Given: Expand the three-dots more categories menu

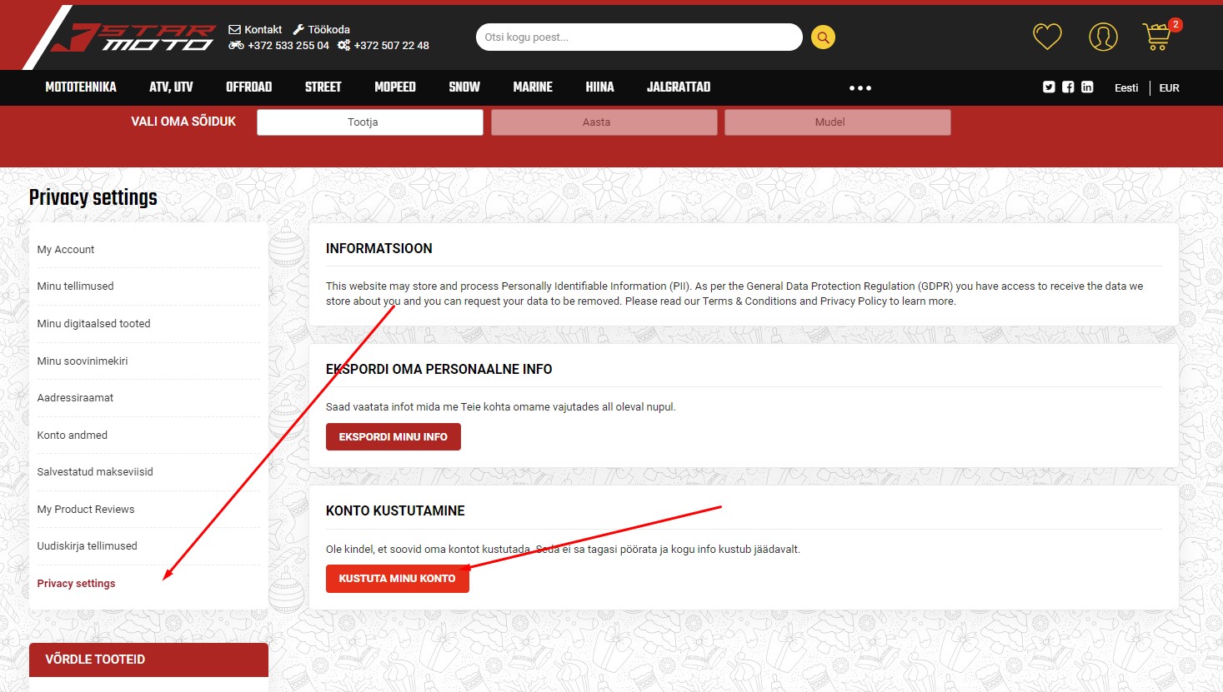Looking at the screenshot, I should click(x=860, y=87).
